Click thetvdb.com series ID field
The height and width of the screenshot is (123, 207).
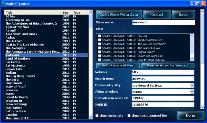point(163,98)
